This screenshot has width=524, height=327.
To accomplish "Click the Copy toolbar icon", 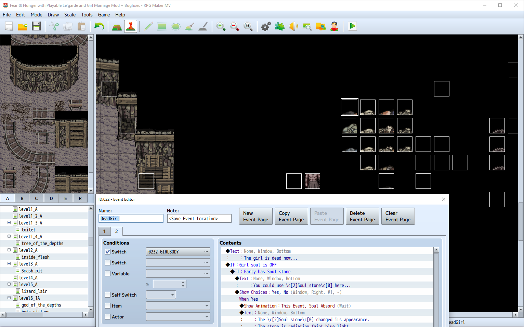I will coord(68,26).
